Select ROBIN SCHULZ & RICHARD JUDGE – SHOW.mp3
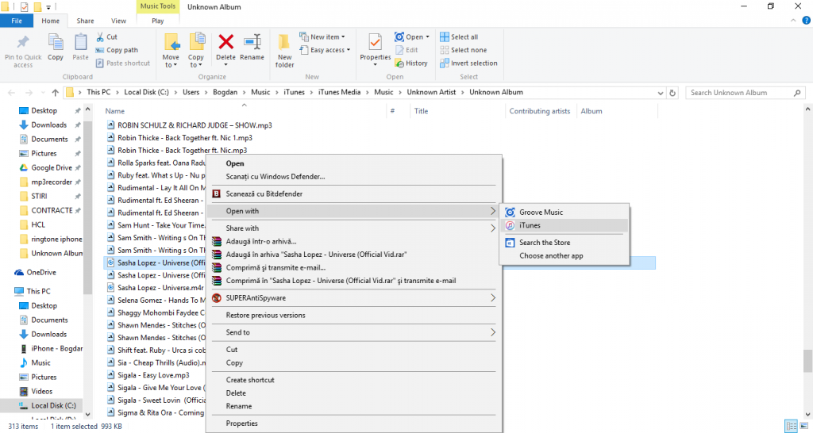The width and height of the screenshot is (813, 433). 195,125
